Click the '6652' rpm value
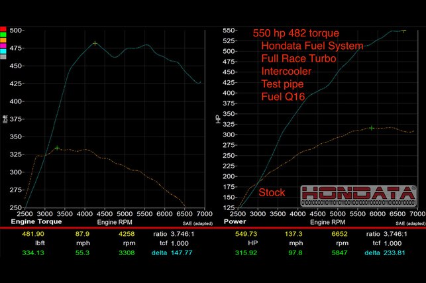The height and width of the screenshot is (283, 426). 340,234
